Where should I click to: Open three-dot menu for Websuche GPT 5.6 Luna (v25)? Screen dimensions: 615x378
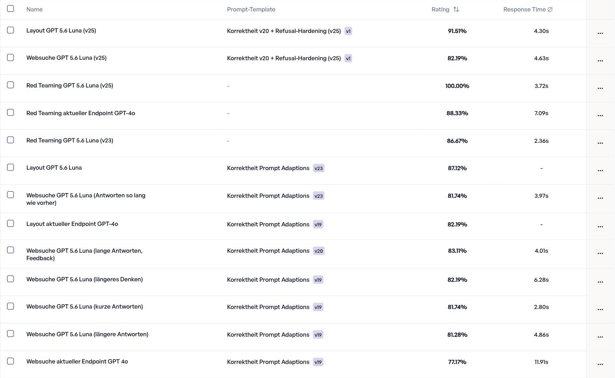pos(600,61)
